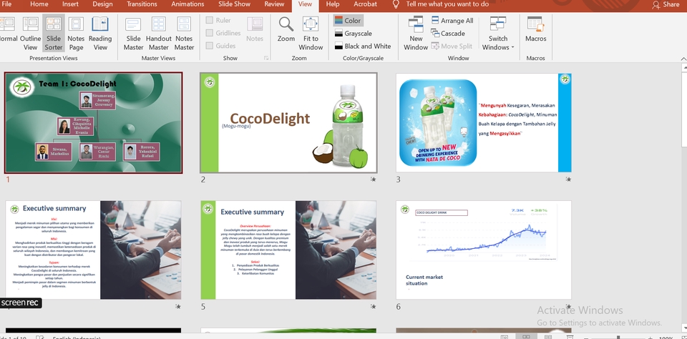Switch to the Insert tab
Screen dimensions: 687x339
(71, 4)
